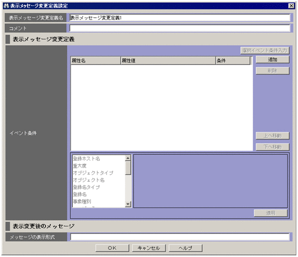Close the 表示メッセージ変更定義設定 dialog
The width and height of the screenshot is (298, 257).
coord(291,5)
